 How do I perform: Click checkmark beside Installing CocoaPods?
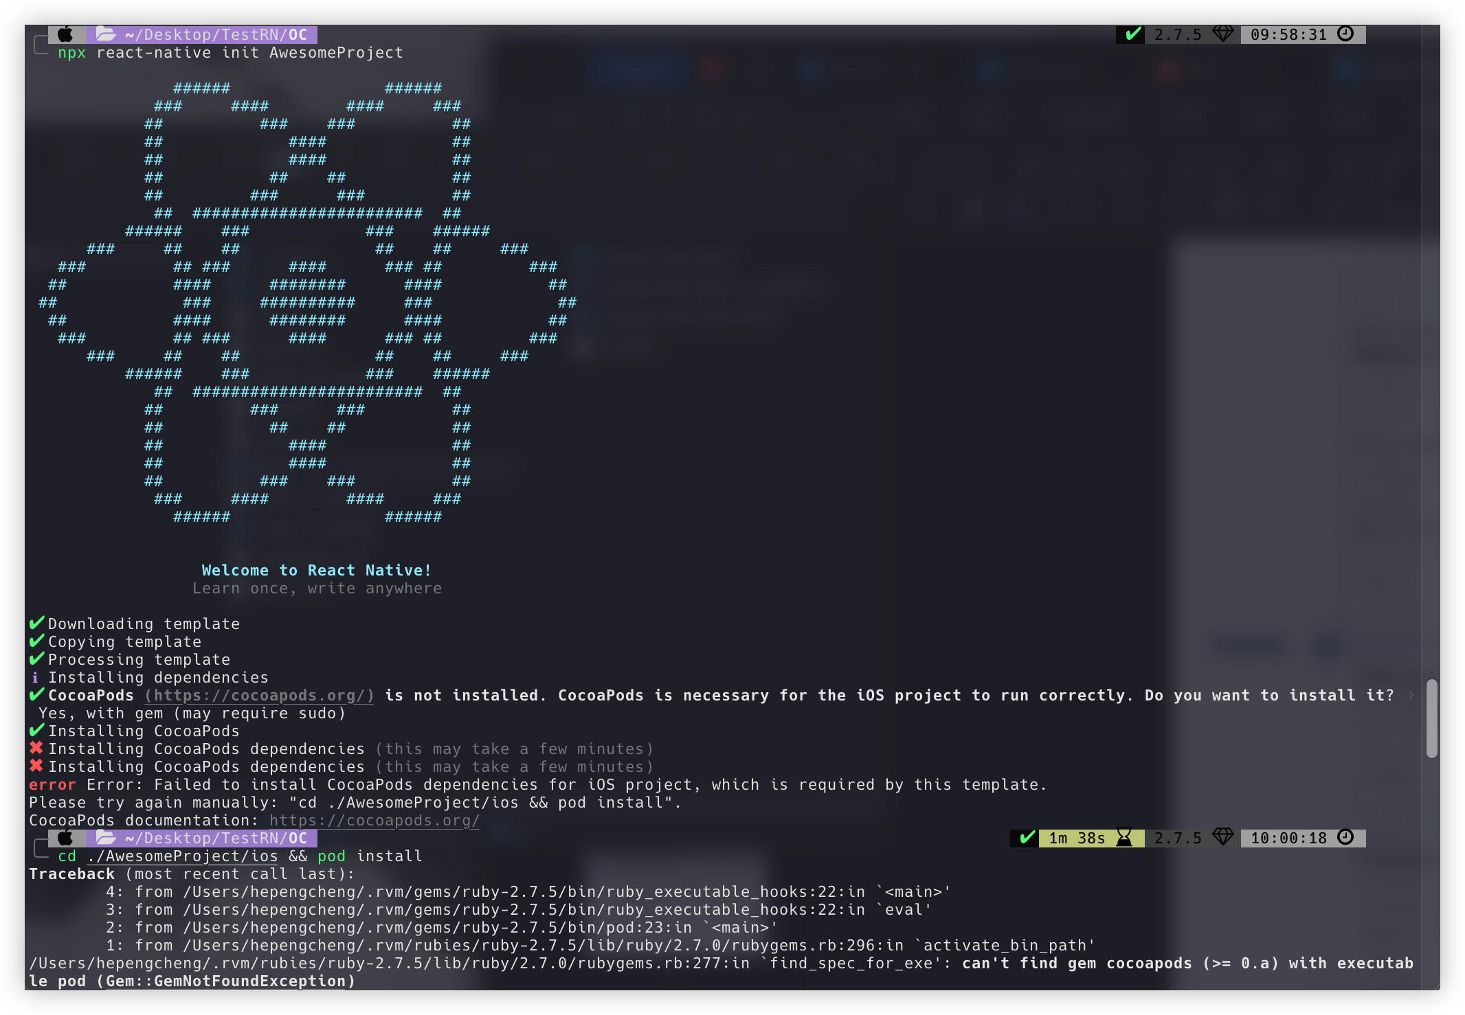(36, 730)
